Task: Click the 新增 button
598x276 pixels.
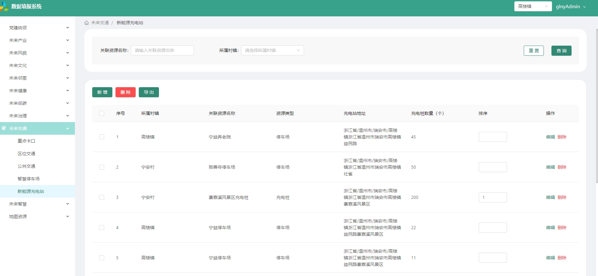Action: 102,92
